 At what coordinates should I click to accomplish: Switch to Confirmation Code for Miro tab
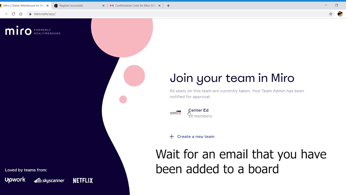click(135, 5)
